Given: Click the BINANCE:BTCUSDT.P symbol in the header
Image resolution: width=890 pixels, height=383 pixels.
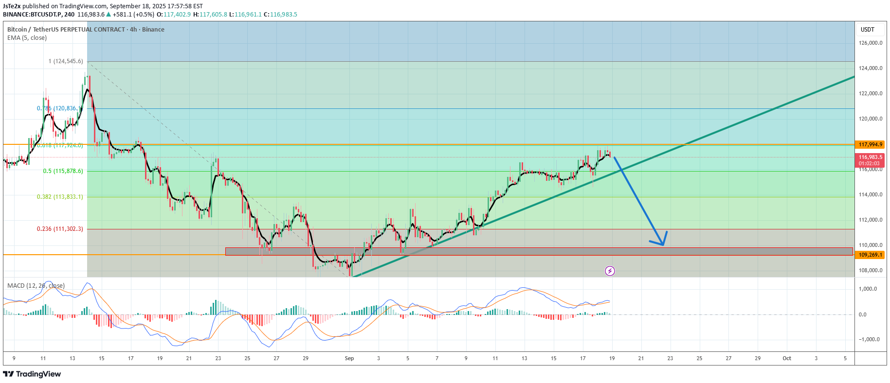Looking at the screenshot, I should coord(32,15).
